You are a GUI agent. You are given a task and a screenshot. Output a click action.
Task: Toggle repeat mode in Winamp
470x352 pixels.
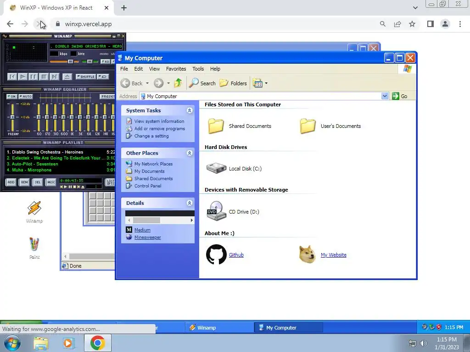point(103,77)
